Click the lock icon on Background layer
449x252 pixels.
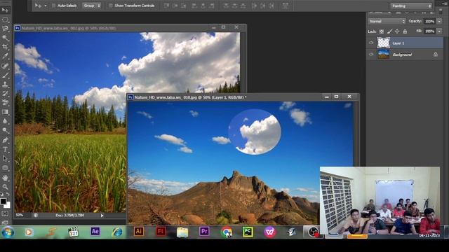tap(435, 55)
